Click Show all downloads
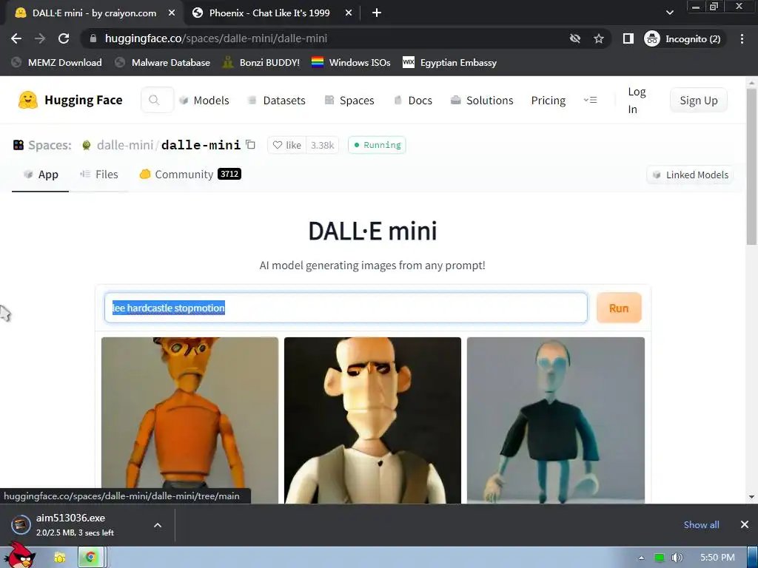The width and height of the screenshot is (758, 568). click(x=702, y=524)
